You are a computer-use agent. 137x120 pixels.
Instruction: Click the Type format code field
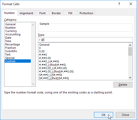[85, 40]
